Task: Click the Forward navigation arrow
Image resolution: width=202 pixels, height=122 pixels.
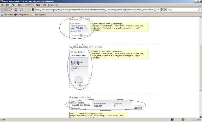Action: (9, 10)
